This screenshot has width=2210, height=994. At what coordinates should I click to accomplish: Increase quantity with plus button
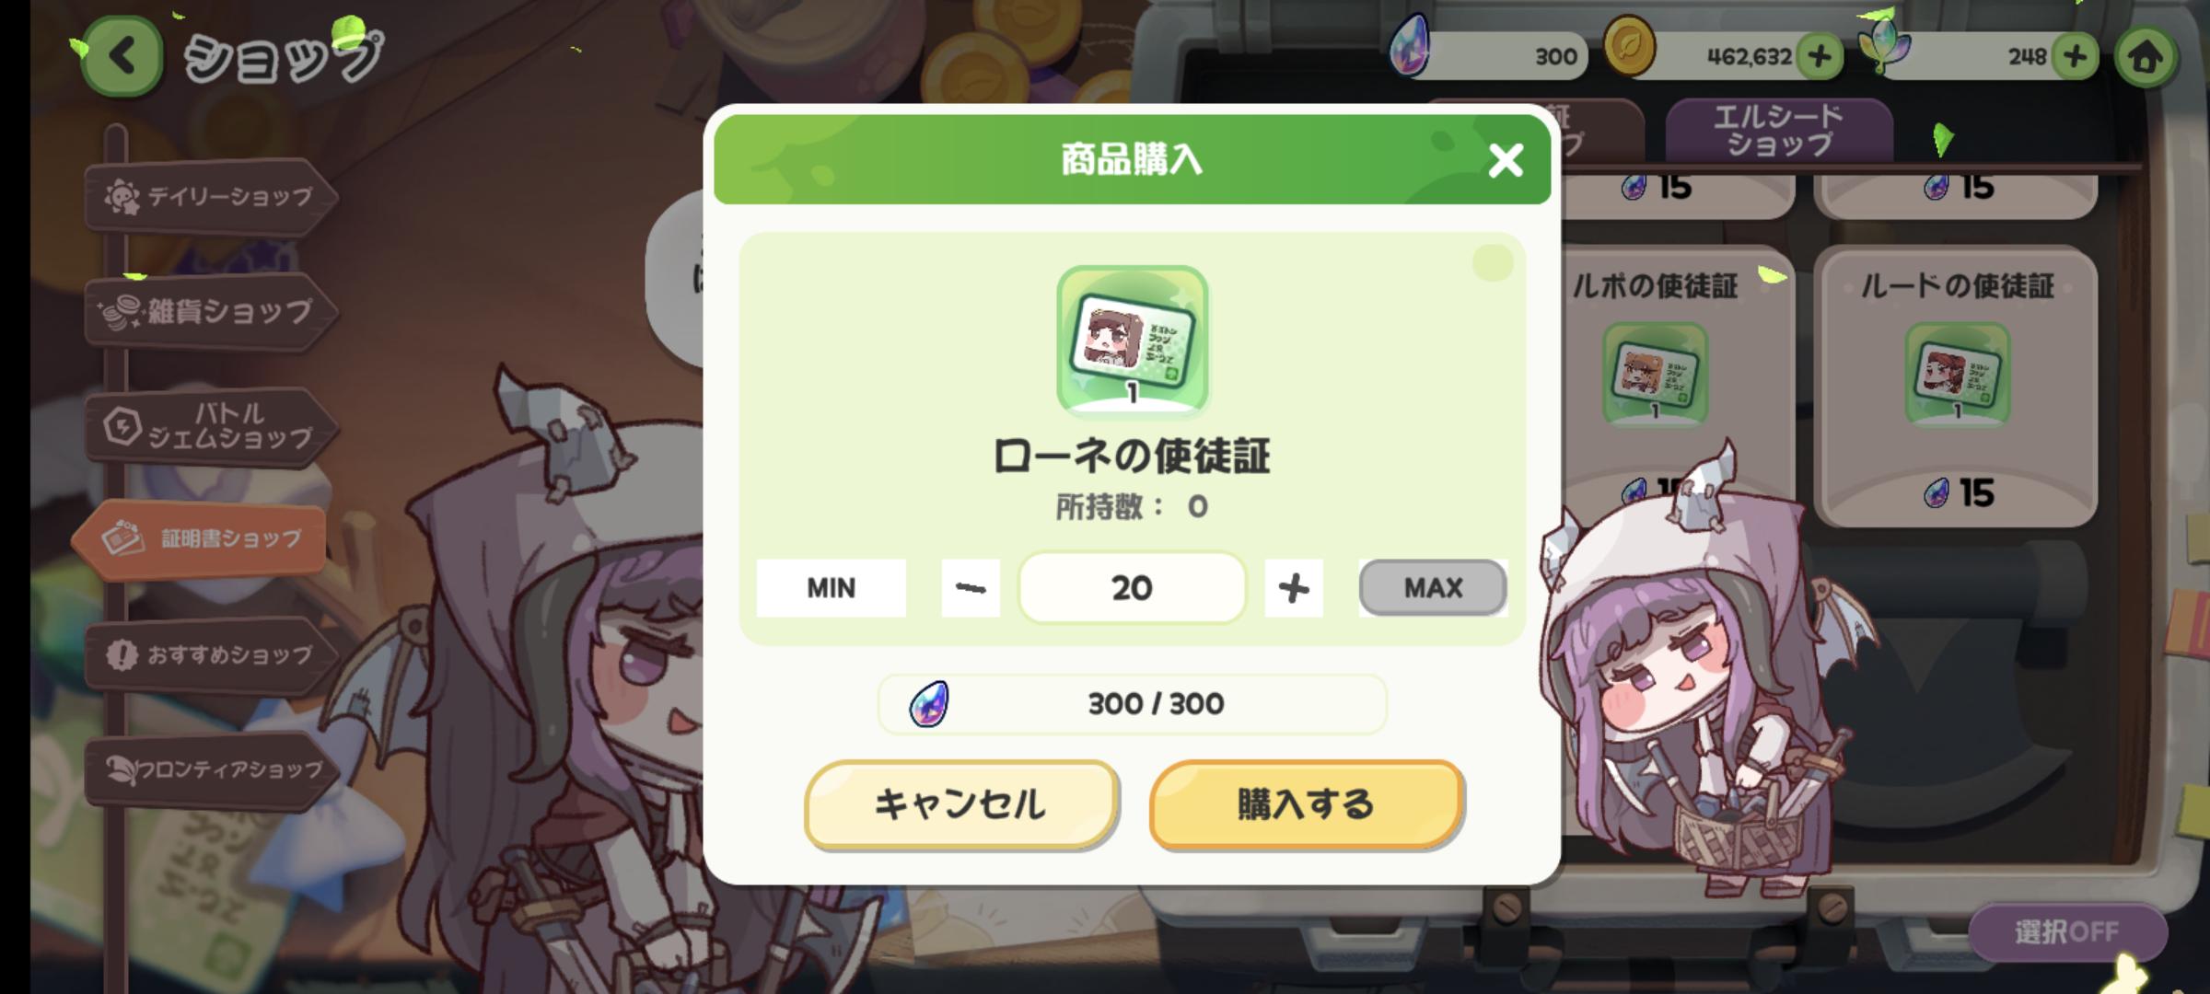point(1294,588)
